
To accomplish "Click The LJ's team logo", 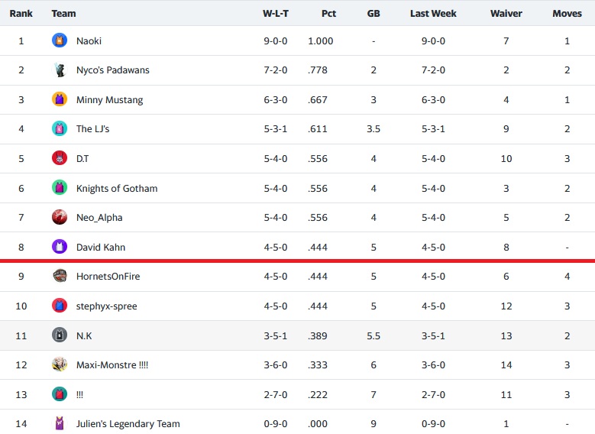I will tap(60, 129).
